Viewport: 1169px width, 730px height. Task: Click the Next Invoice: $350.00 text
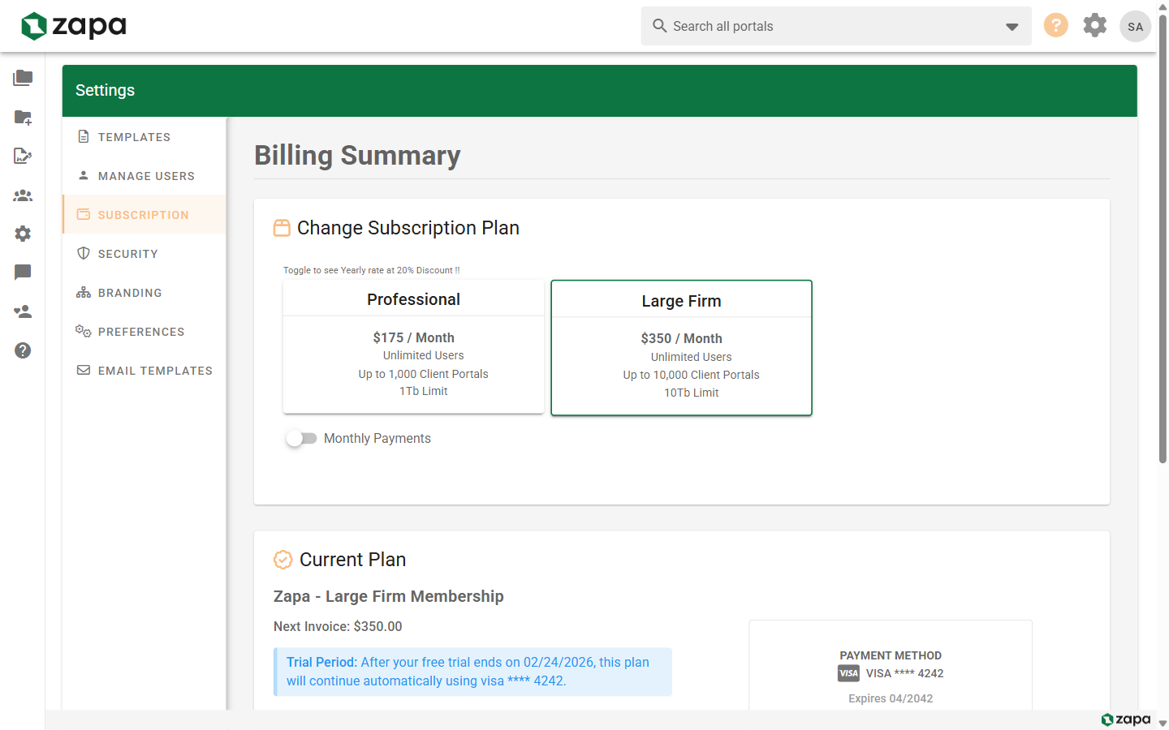pyautogui.click(x=338, y=626)
